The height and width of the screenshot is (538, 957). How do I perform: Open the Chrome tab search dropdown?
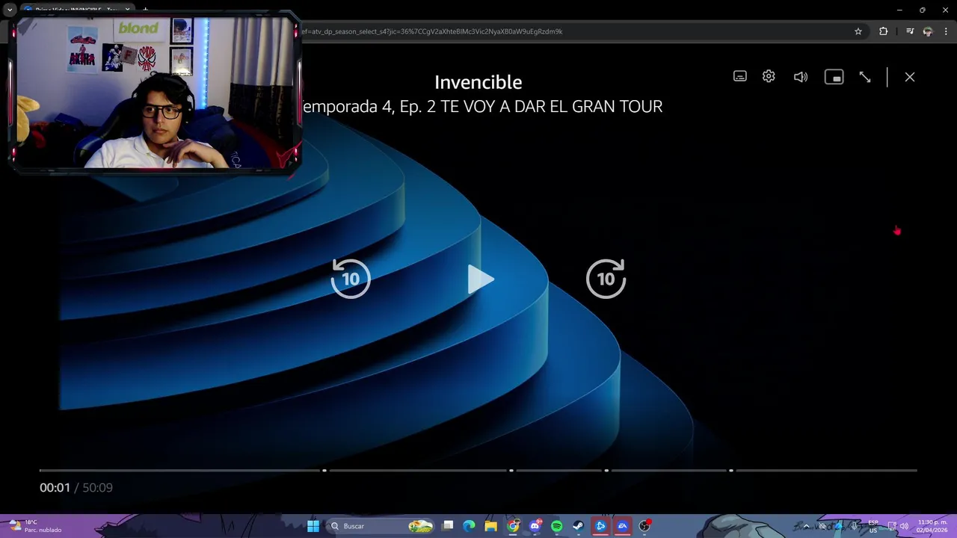[10, 10]
